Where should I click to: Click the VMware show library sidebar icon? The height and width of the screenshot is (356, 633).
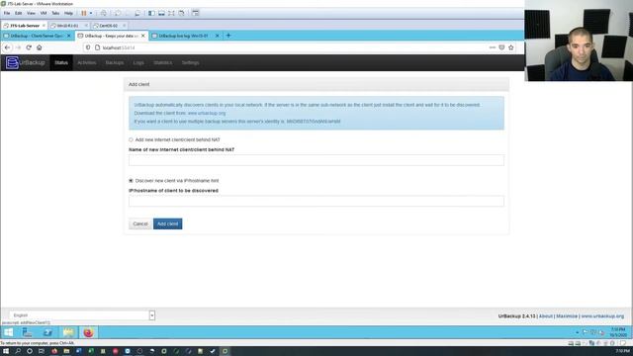[151, 13]
